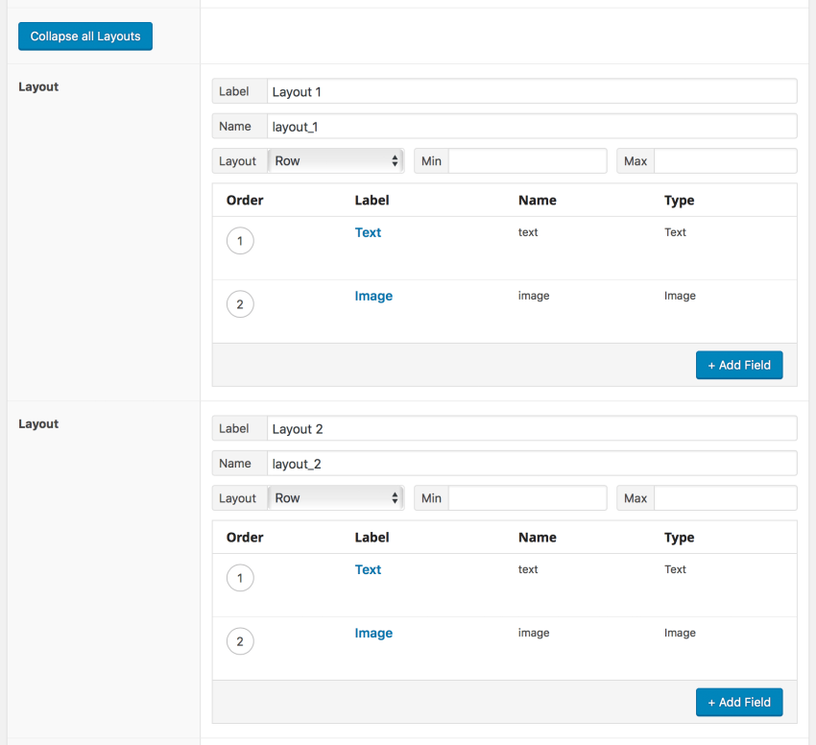Open the Layout 2 Row dropdown
Image resolution: width=816 pixels, height=745 pixels.
[x=336, y=497]
